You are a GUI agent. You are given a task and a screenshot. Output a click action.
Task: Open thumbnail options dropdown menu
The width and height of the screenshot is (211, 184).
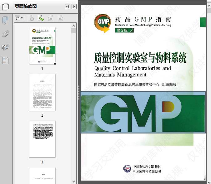coord(19,18)
